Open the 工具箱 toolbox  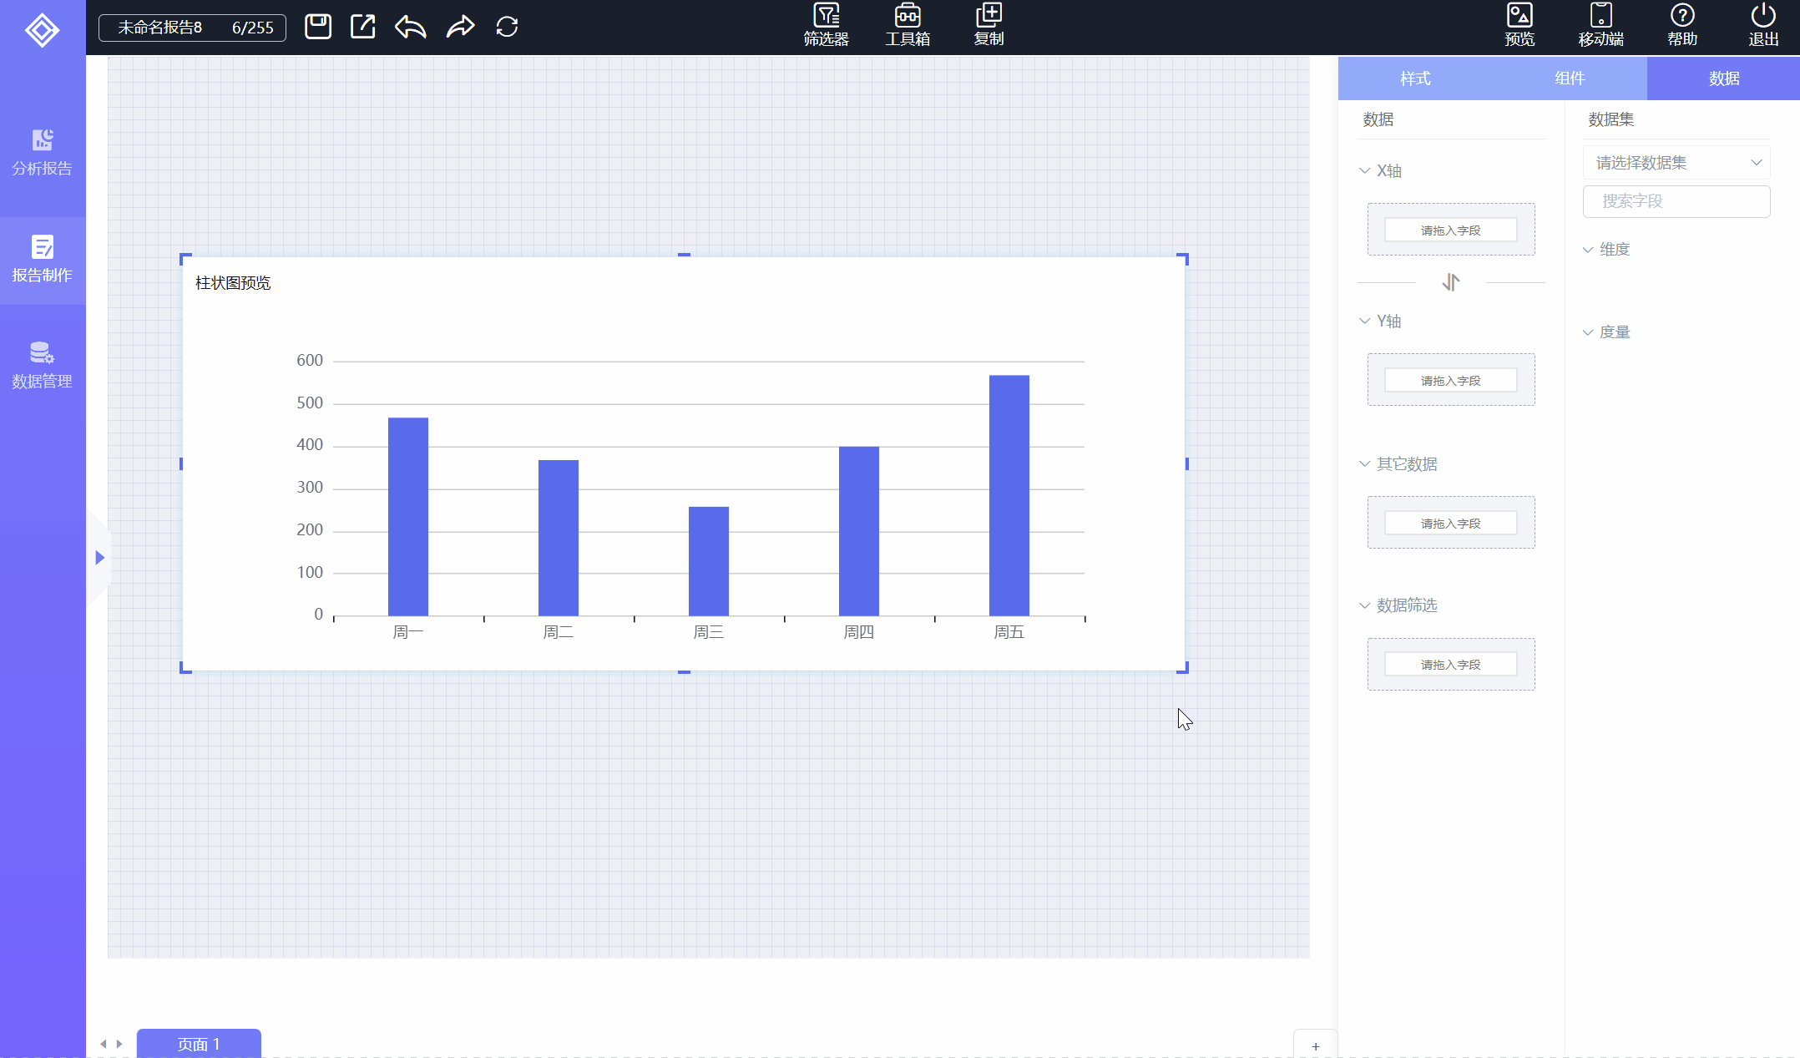pyautogui.click(x=908, y=26)
